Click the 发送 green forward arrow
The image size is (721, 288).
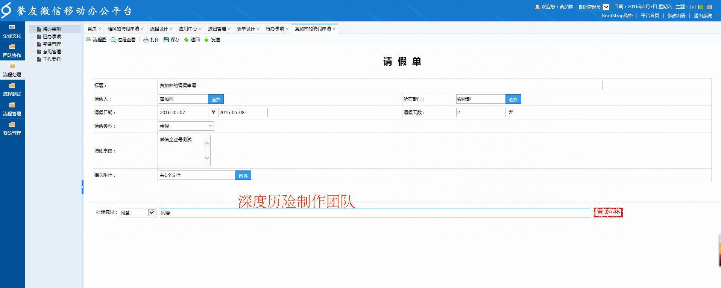coord(206,40)
